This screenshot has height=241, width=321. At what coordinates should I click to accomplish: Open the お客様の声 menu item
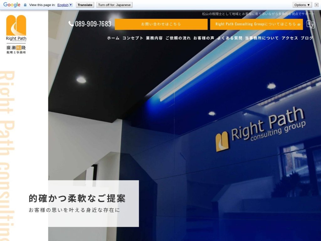point(204,38)
